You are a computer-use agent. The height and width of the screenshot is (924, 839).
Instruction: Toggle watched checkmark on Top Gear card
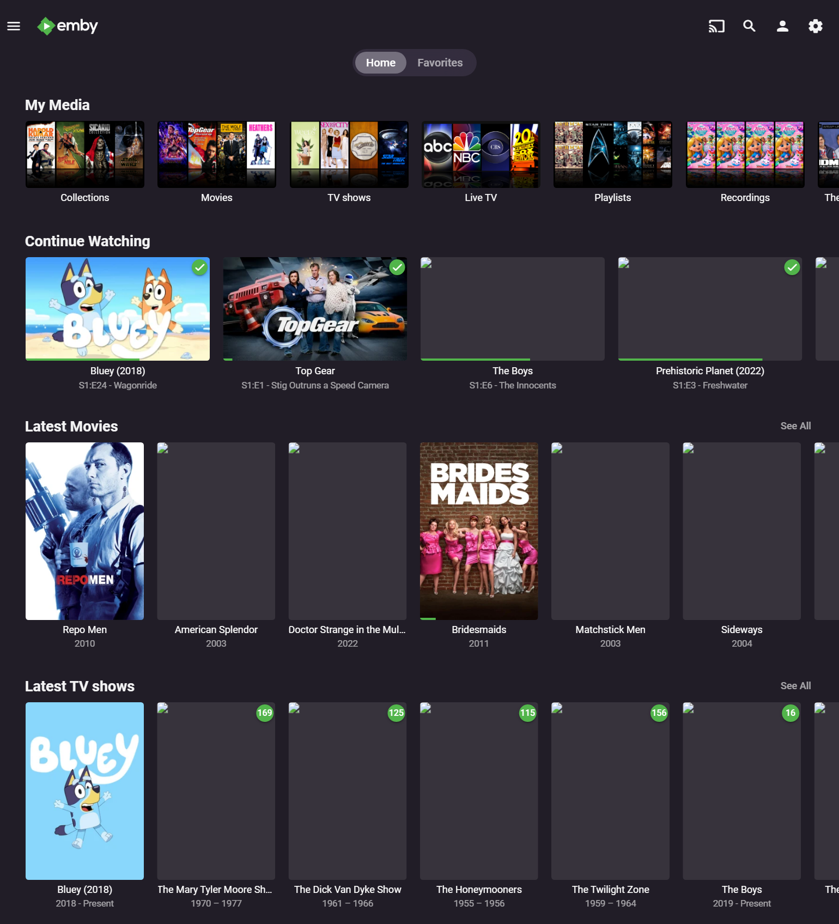coord(397,268)
